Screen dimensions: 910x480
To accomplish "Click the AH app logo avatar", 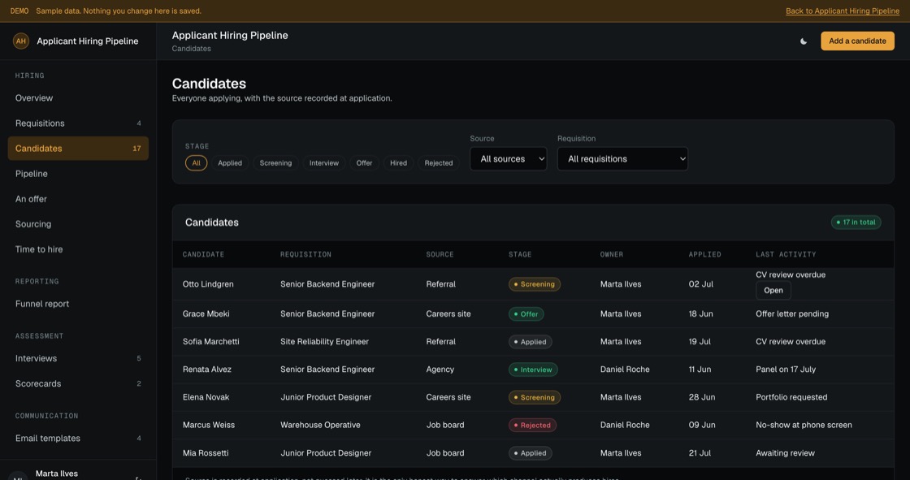I will tap(21, 41).
